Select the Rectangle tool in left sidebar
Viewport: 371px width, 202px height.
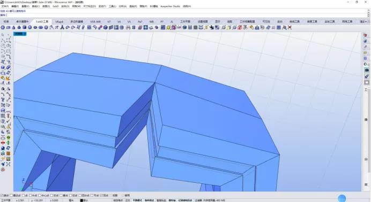click(8, 51)
